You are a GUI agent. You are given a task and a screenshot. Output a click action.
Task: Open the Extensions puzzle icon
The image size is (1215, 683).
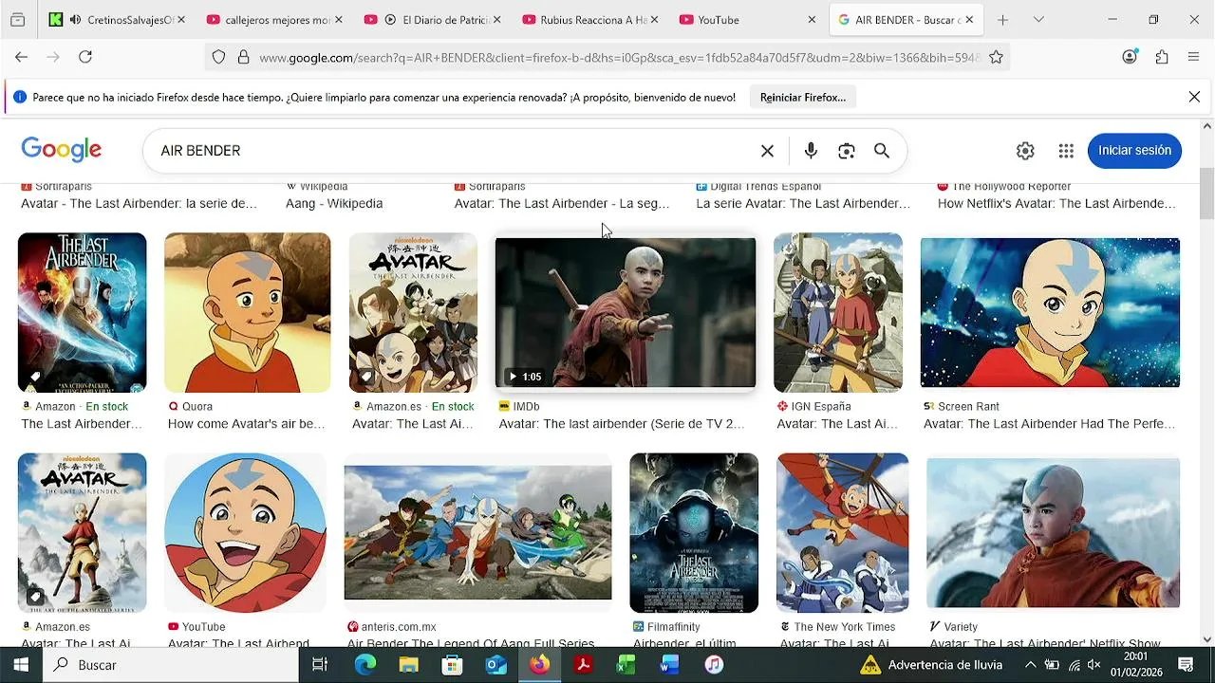point(1162,57)
